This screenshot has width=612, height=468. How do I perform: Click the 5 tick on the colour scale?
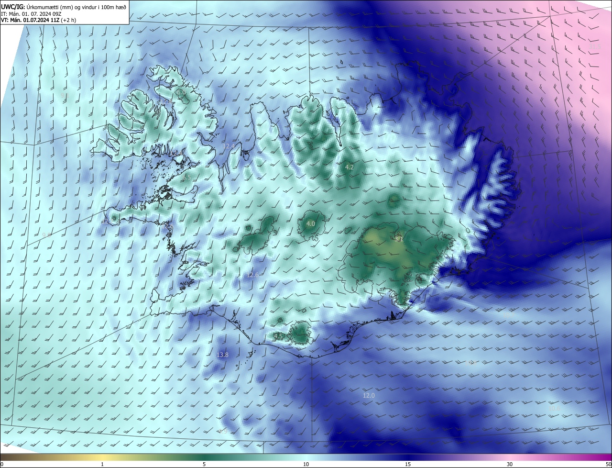point(204,464)
